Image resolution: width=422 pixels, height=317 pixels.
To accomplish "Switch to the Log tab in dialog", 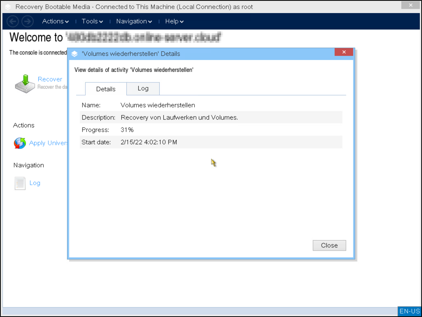I will coord(143,88).
